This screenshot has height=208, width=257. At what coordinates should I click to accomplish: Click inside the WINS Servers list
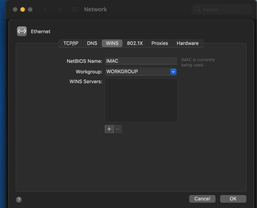pos(141,100)
